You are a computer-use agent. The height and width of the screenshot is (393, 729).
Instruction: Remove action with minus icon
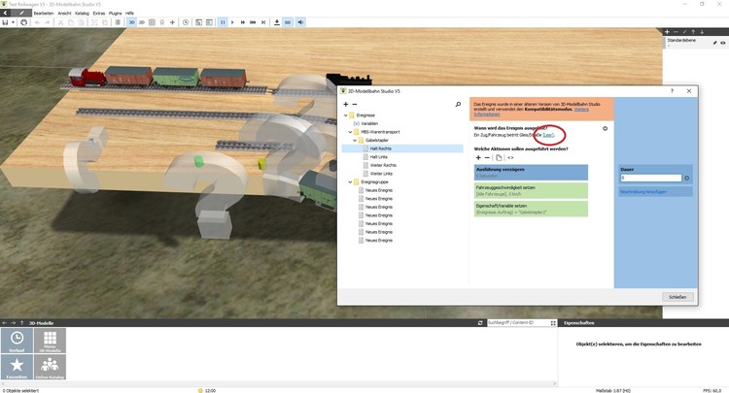click(x=487, y=158)
